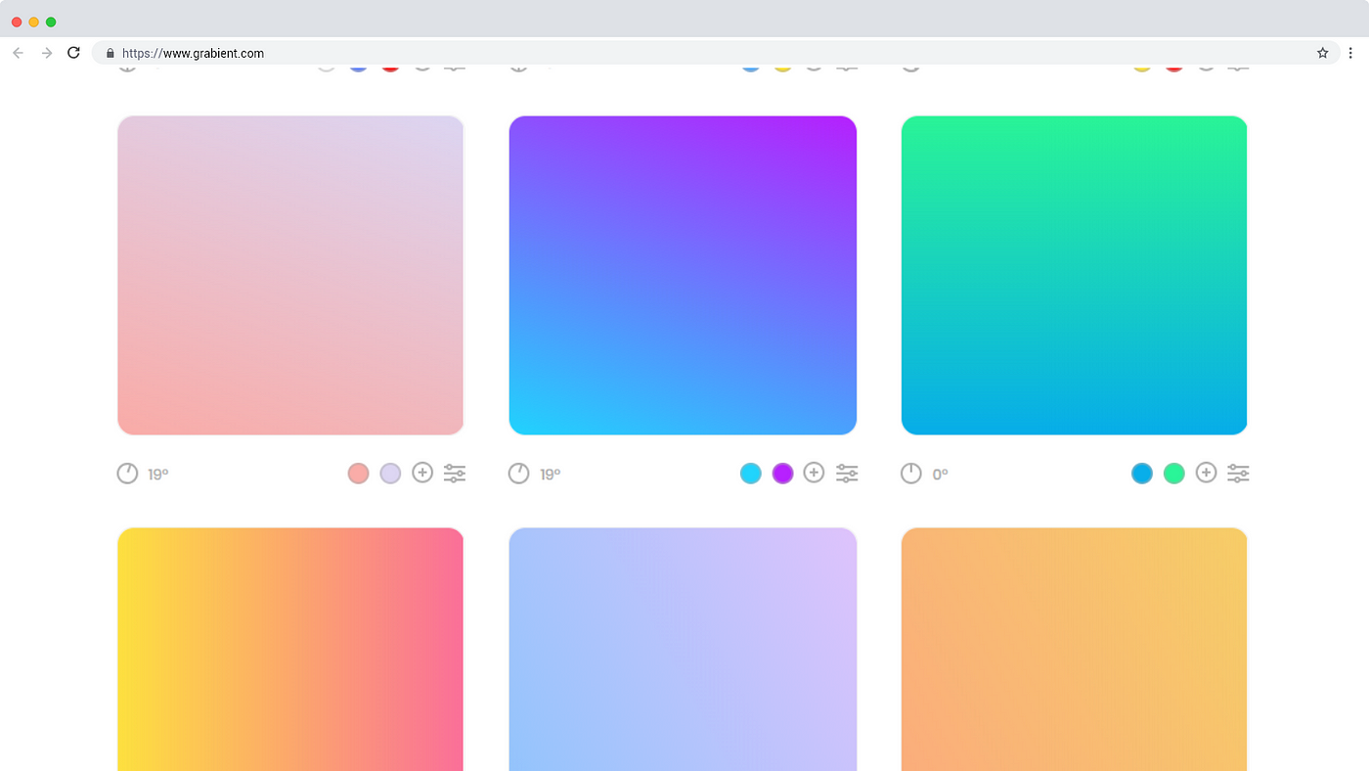The image size is (1369, 771).
Task: Click the angle dial icon under purple-blue gradient
Action: pos(519,474)
